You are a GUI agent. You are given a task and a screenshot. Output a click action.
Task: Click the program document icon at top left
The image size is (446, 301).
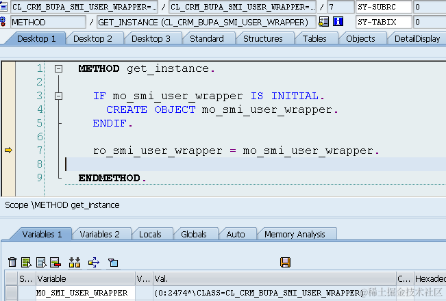tap(3, 6)
